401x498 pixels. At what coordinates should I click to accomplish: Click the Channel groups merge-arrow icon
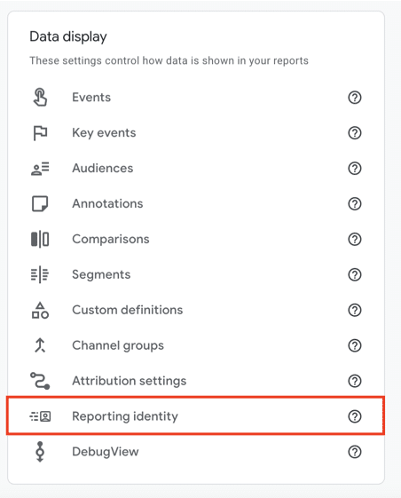[x=40, y=345]
